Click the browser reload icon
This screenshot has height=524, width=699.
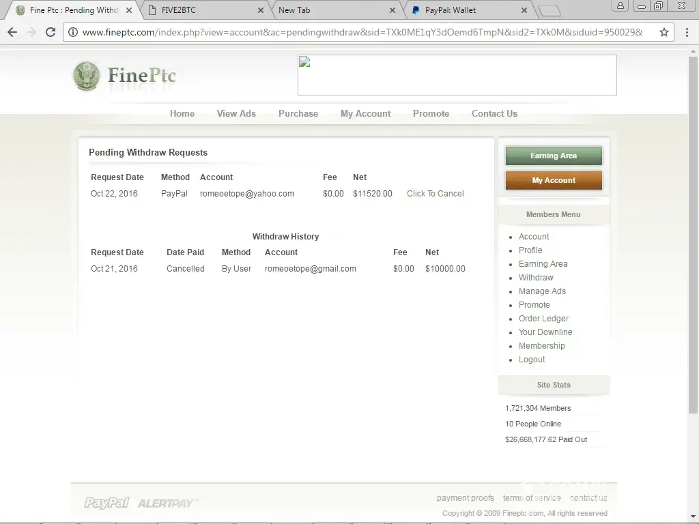(50, 32)
